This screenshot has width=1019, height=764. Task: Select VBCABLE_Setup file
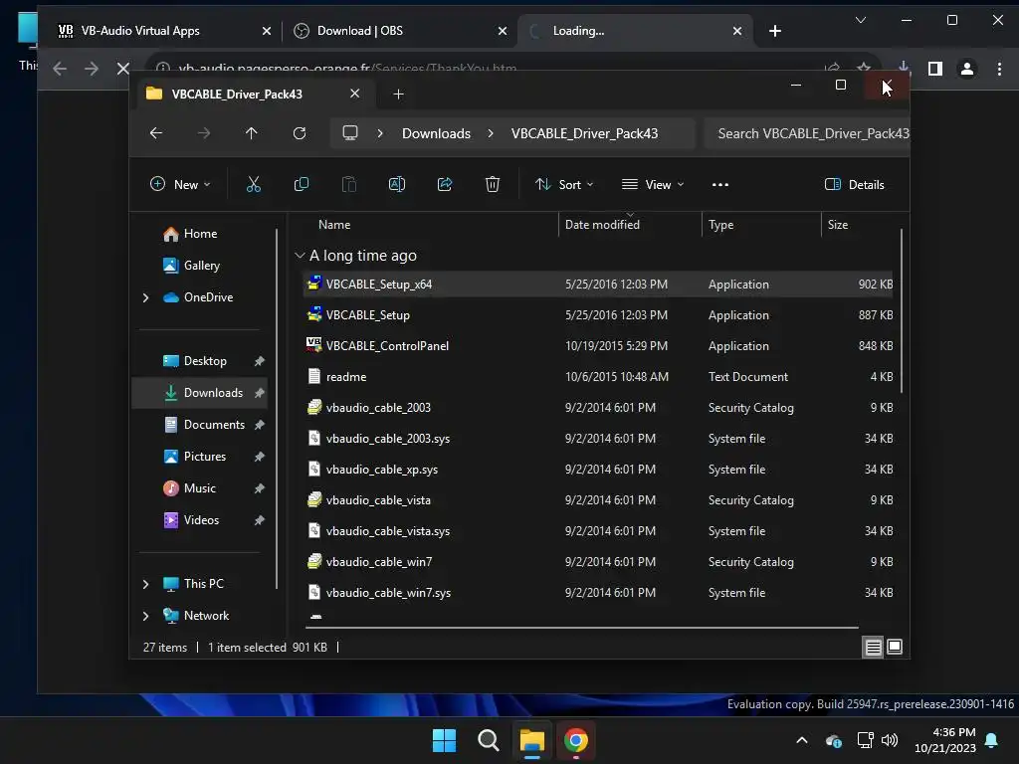coord(598,315)
